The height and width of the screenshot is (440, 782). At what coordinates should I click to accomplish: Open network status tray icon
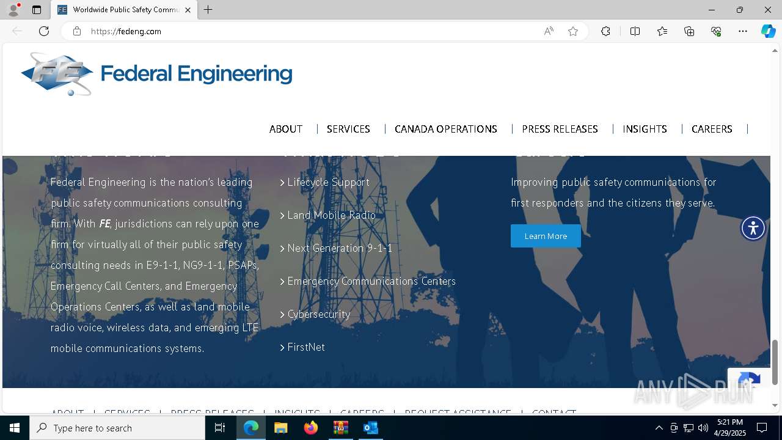[x=689, y=428]
